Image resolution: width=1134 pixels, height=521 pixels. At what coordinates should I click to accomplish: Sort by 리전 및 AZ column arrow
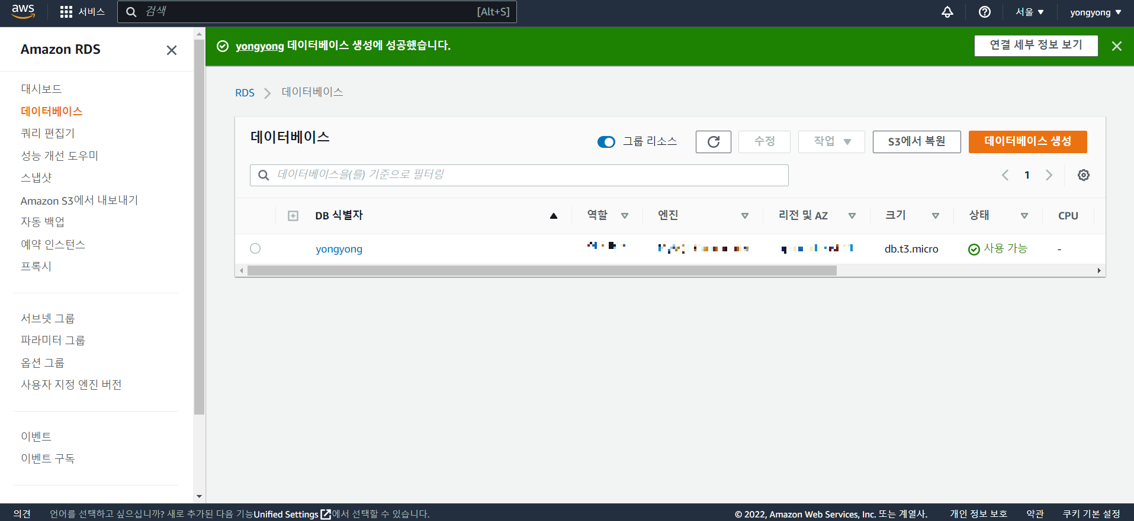click(x=852, y=216)
